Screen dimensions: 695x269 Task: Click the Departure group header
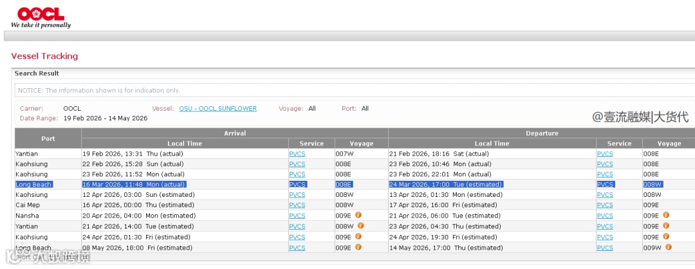(542, 133)
